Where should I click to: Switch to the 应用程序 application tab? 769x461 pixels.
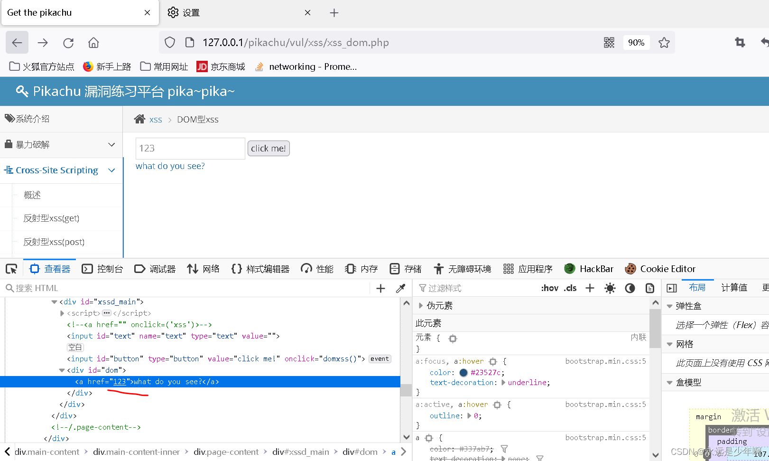click(528, 269)
